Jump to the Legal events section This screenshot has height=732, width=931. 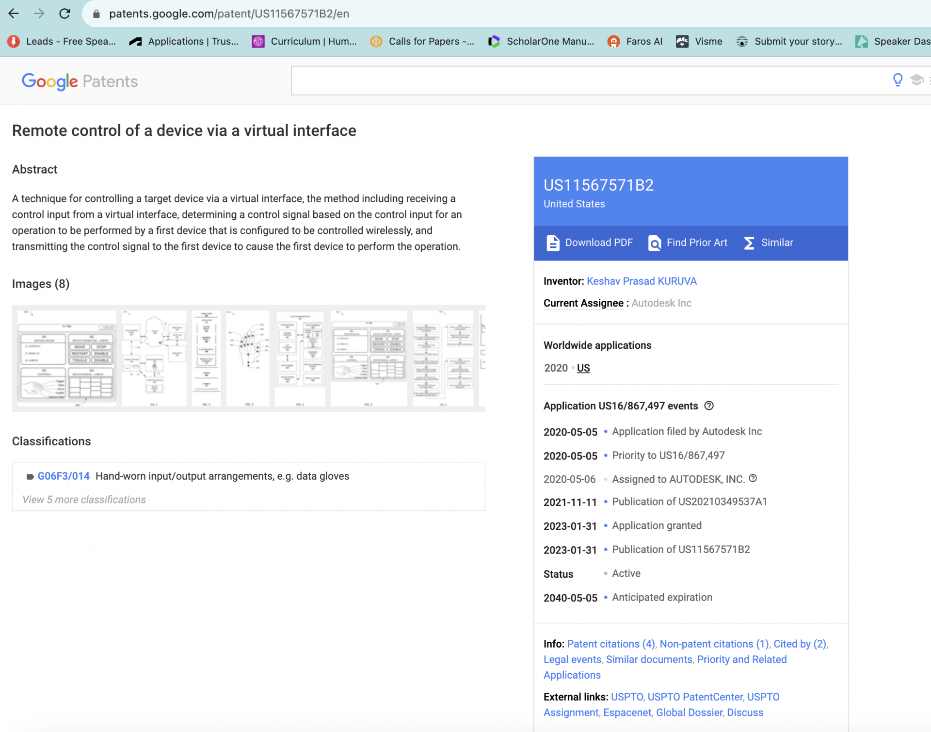[x=572, y=660]
